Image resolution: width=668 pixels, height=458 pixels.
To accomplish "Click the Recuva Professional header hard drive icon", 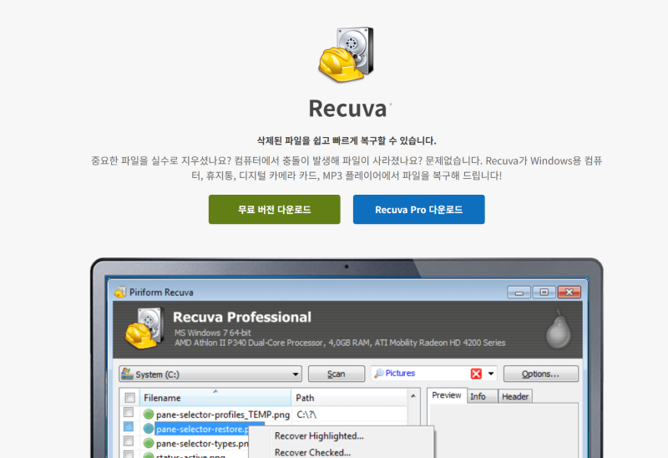I will point(144,328).
